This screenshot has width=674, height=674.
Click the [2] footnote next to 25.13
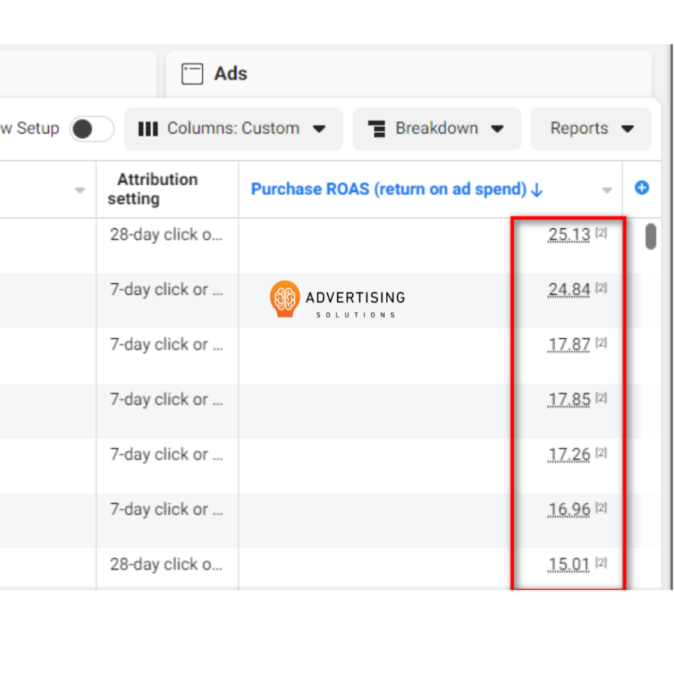[x=601, y=233]
